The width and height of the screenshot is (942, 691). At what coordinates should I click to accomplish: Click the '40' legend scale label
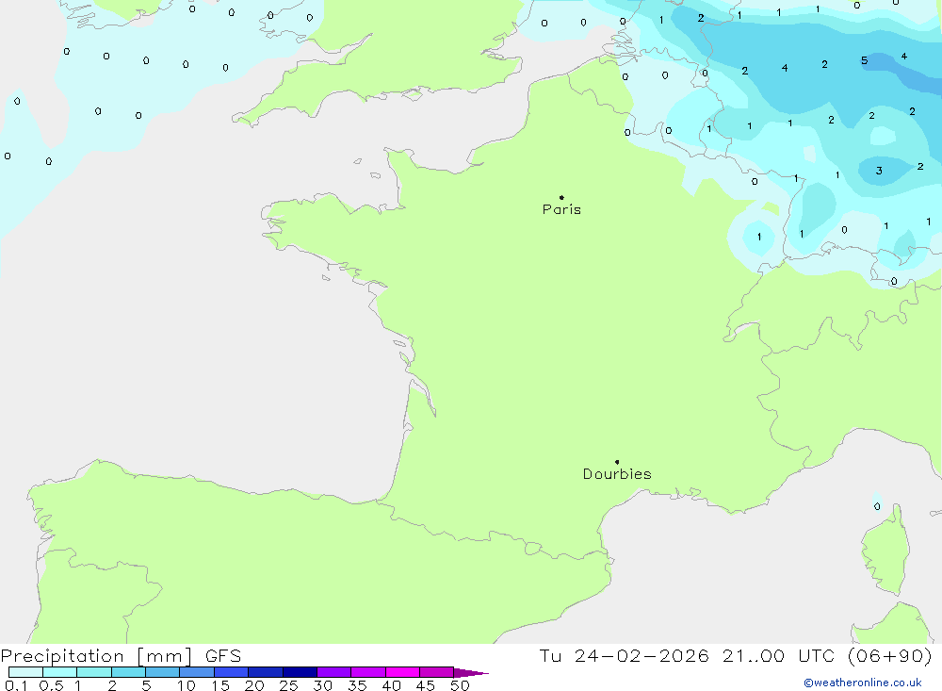pyautogui.click(x=392, y=685)
